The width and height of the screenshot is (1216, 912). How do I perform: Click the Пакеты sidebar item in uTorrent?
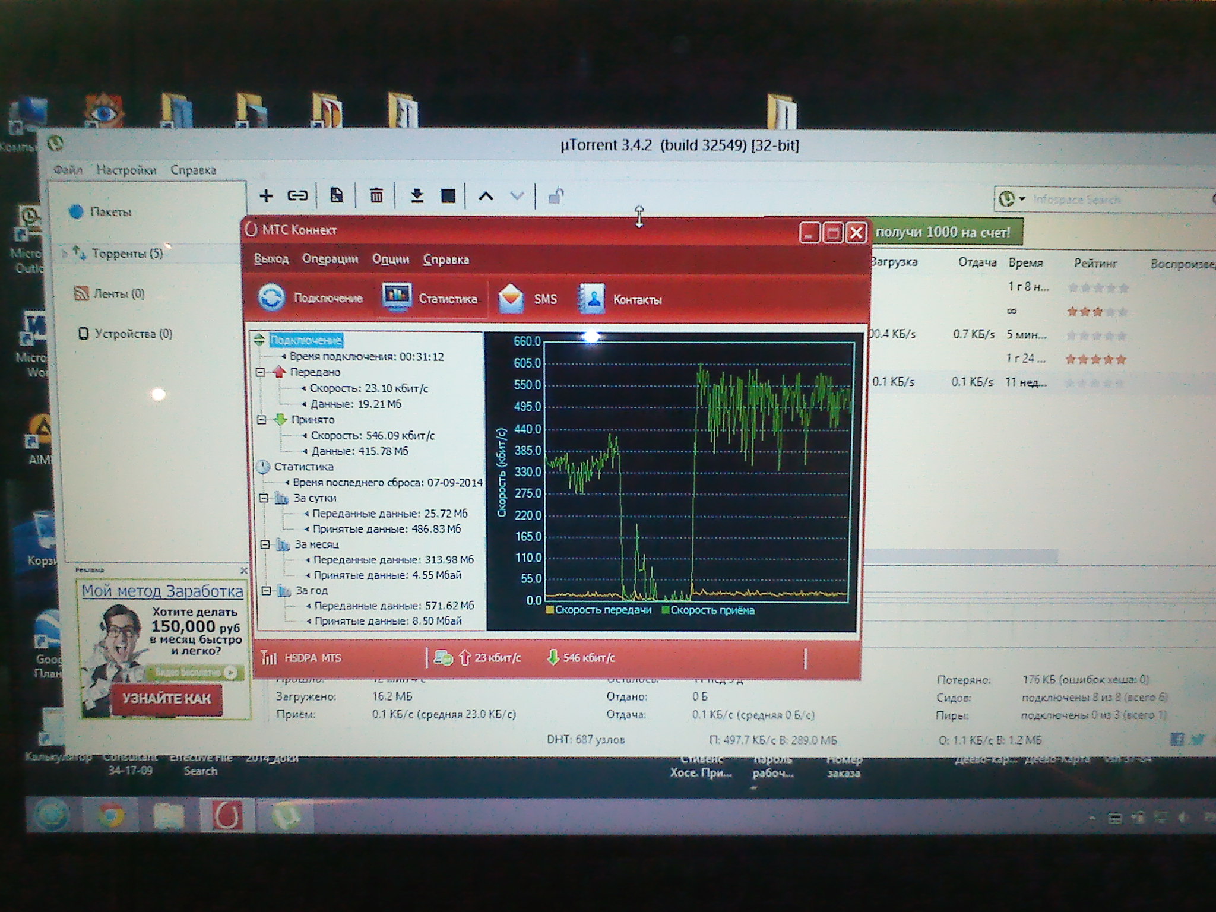100,212
